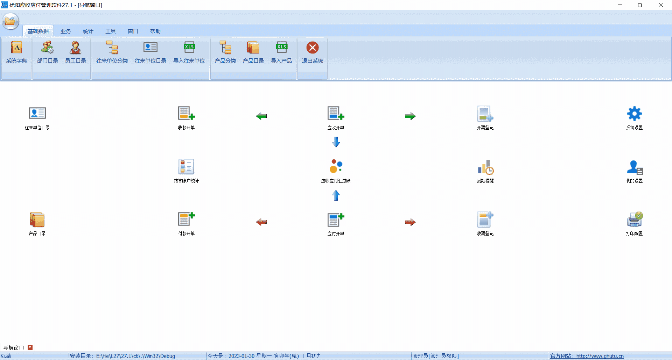Open 应付开单 navigation icon
This screenshot has height=360, width=672.
pyautogui.click(x=336, y=224)
